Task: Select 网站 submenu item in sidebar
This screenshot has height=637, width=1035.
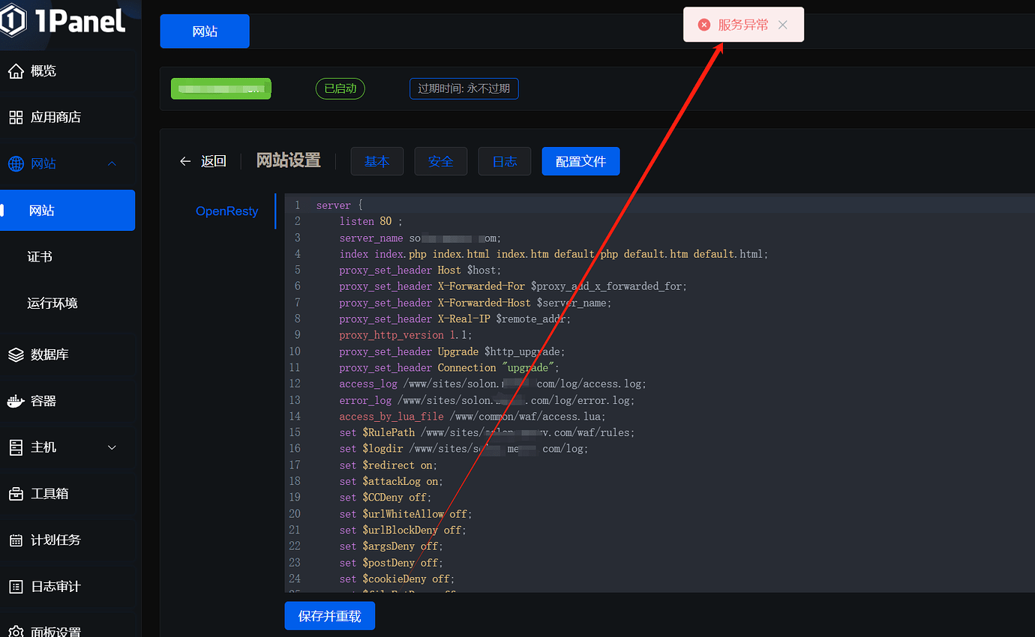Action: (67, 211)
